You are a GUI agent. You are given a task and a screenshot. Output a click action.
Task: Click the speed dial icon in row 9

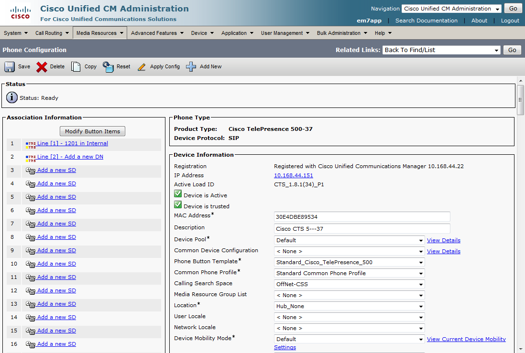[31, 251]
